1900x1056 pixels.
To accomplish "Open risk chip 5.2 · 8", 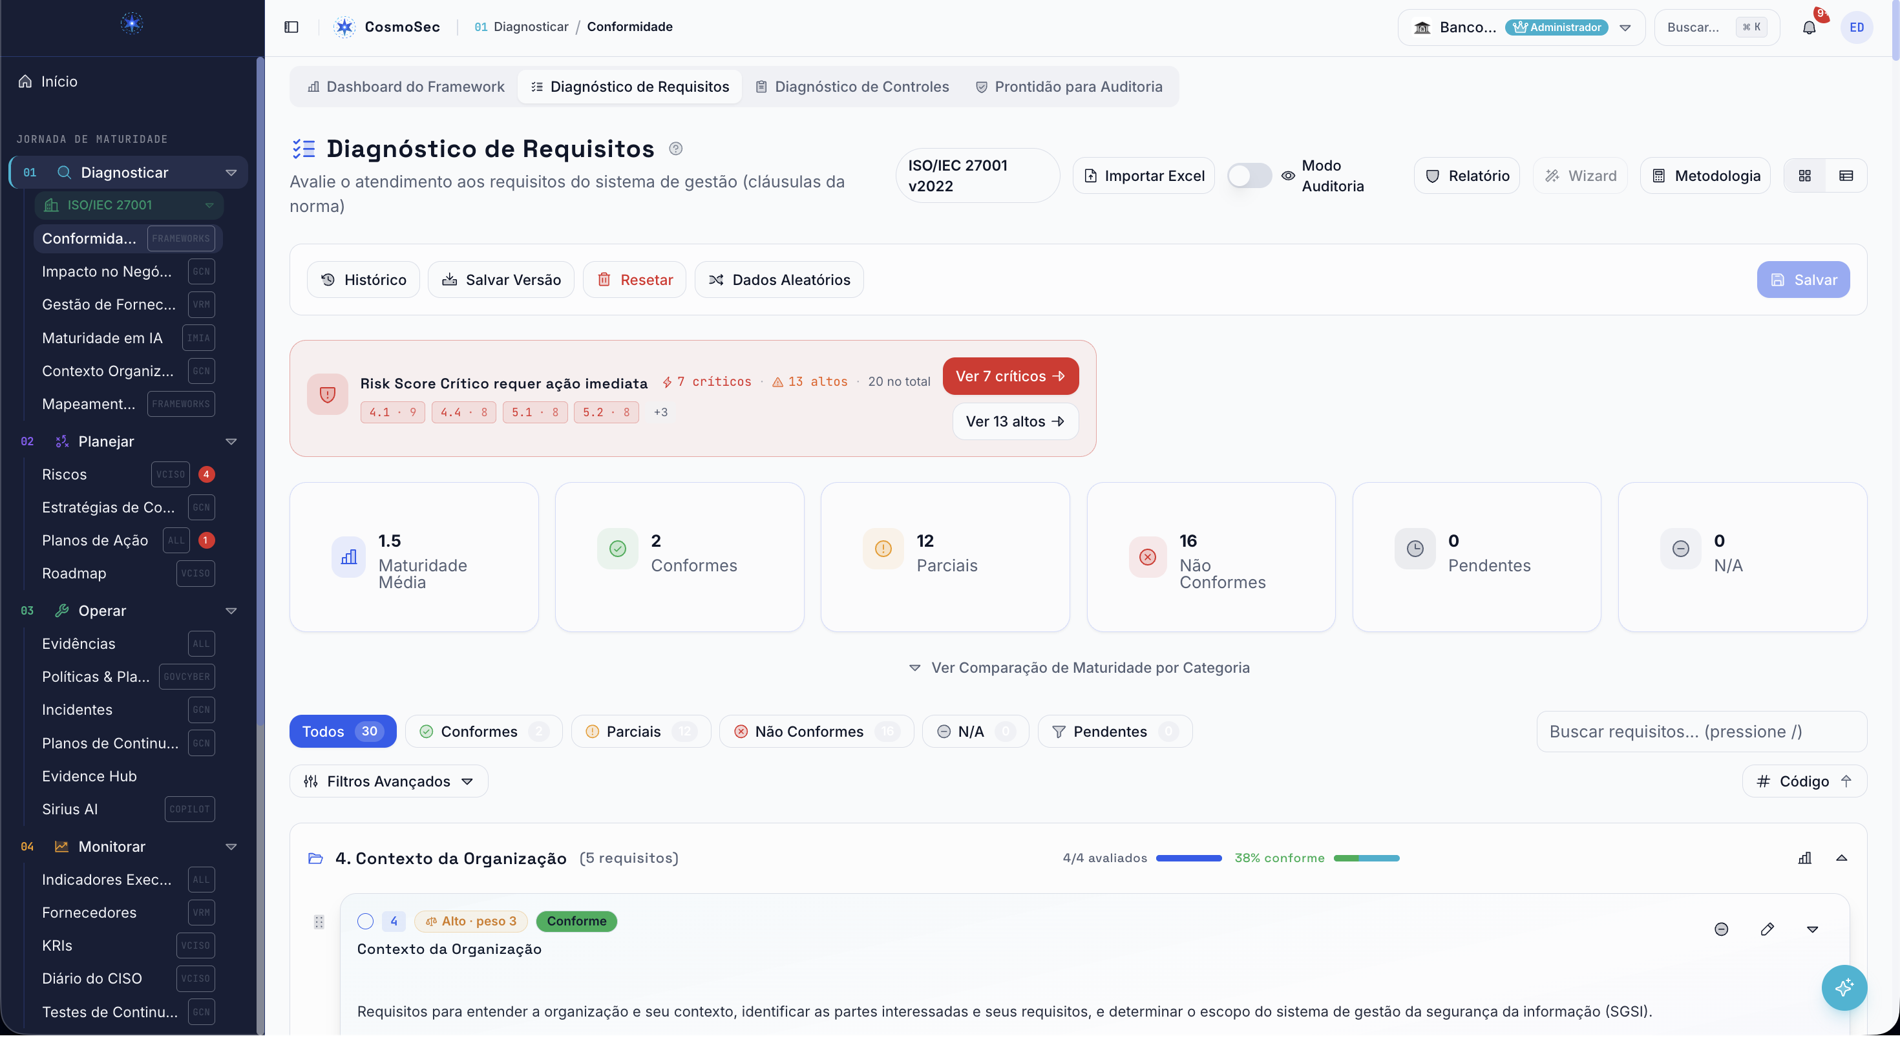I will point(606,412).
